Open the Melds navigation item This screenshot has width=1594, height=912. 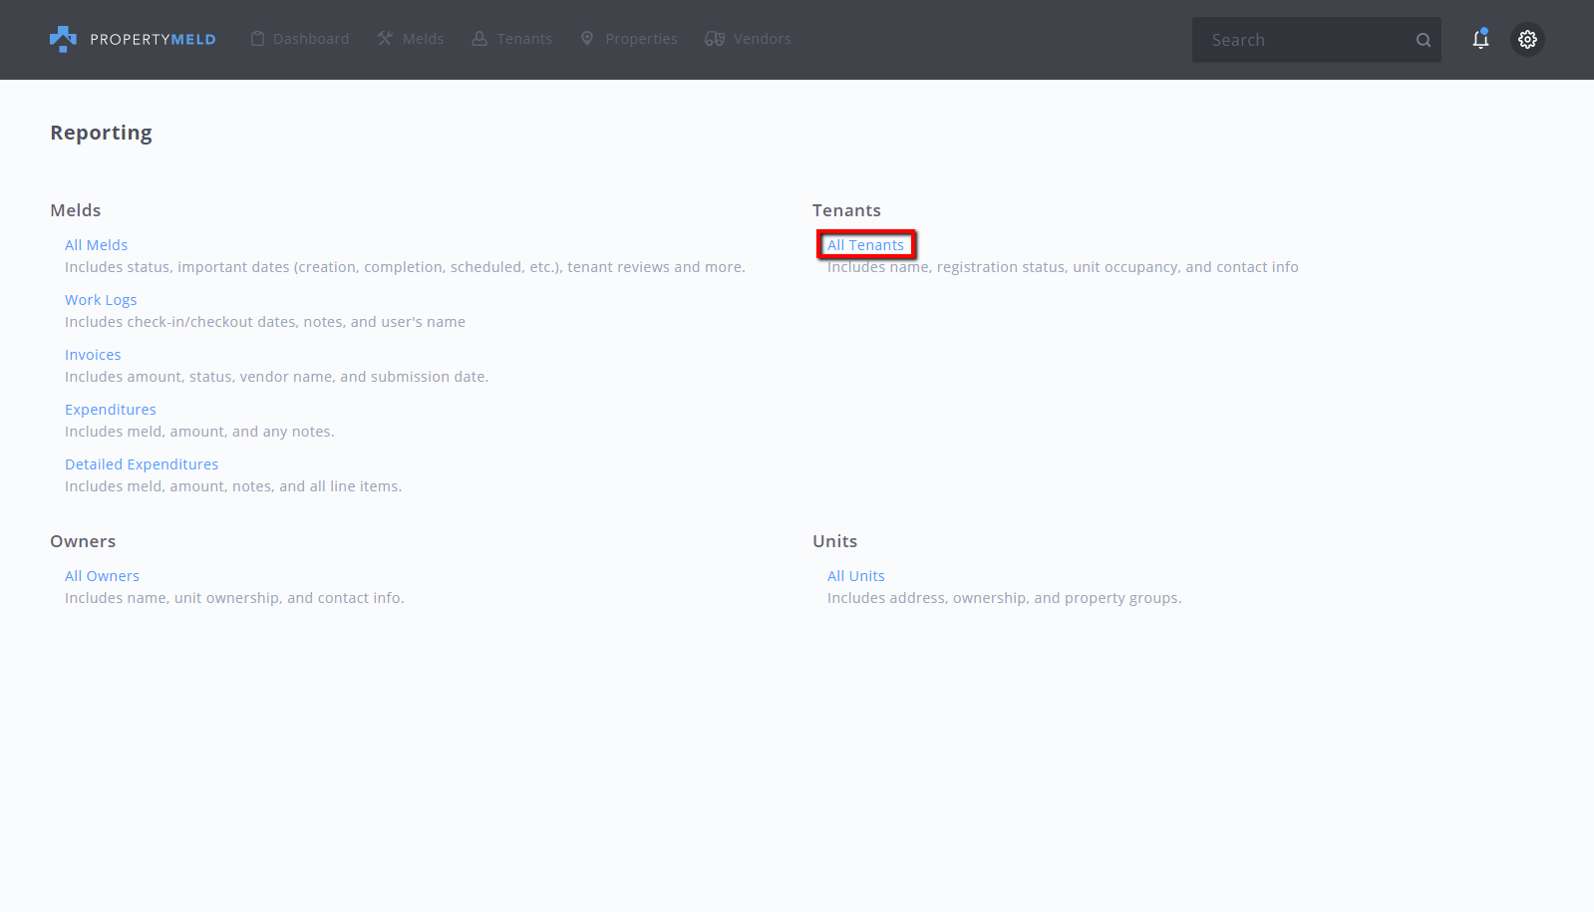tap(411, 39)
